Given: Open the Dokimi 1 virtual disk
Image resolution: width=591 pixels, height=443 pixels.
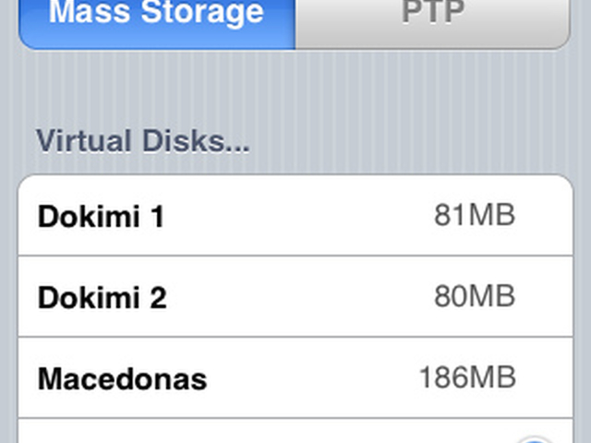Looking at the screenshot, I should click(295, 216).
